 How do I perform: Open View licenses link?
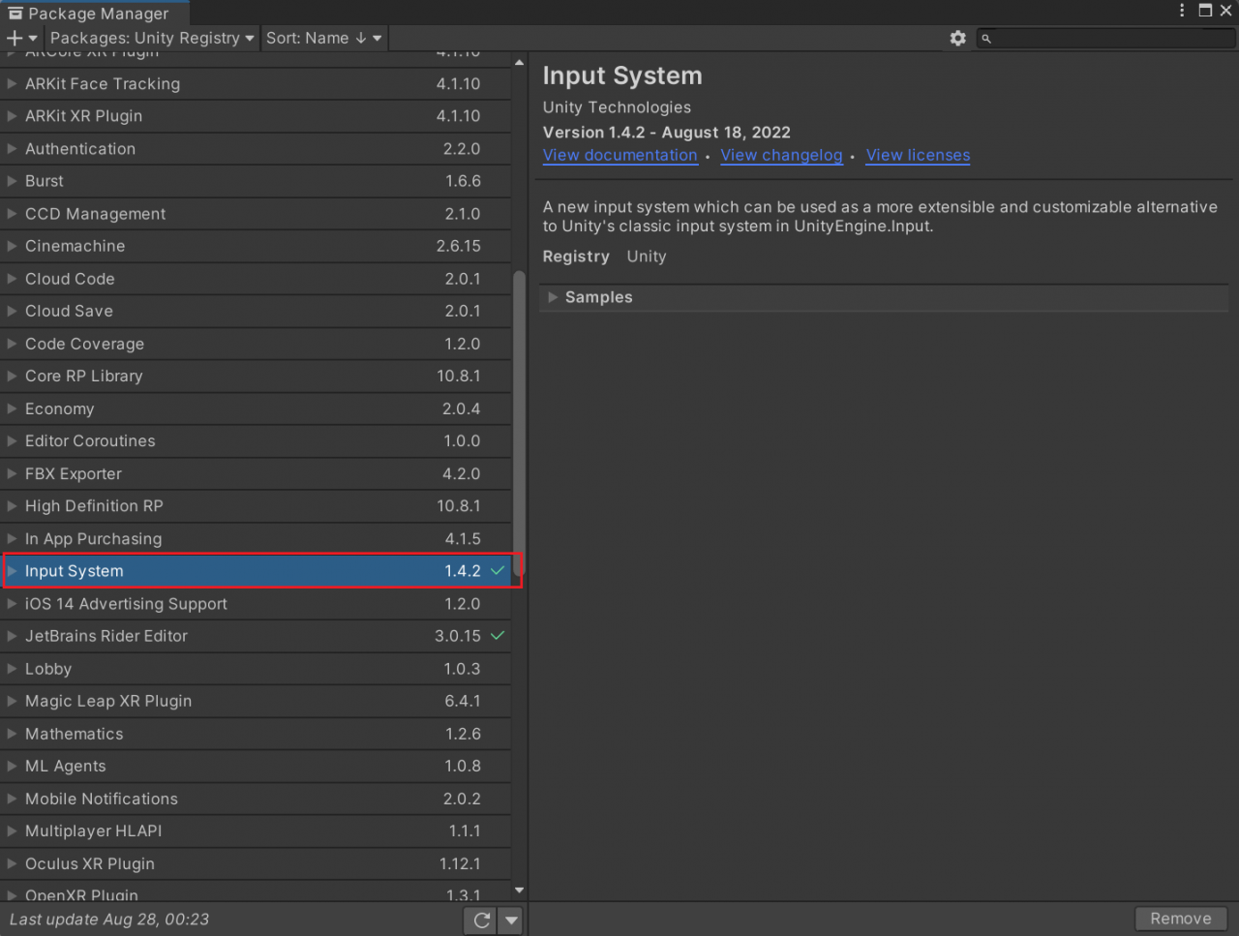(x=918, y=155)
